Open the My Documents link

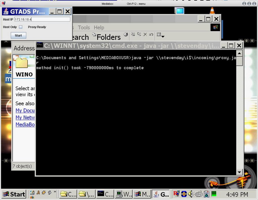(25, 110)
